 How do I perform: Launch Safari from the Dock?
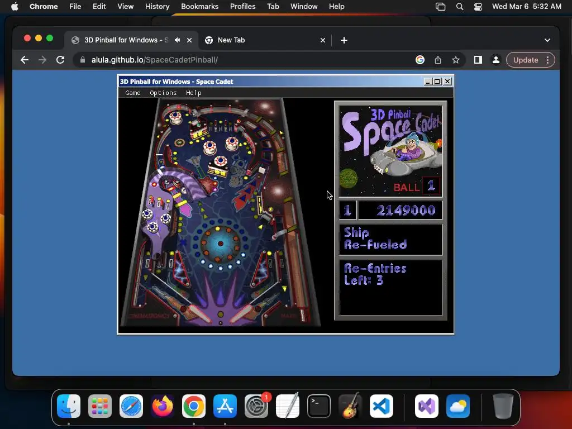(131, 406)
